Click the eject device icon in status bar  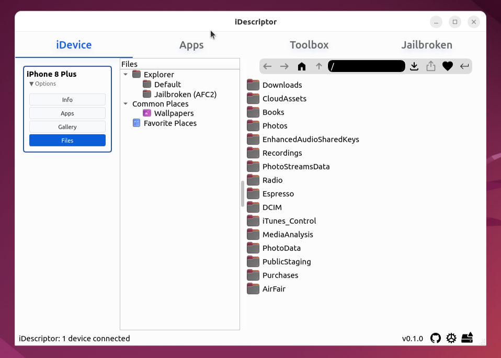(467, 338)
